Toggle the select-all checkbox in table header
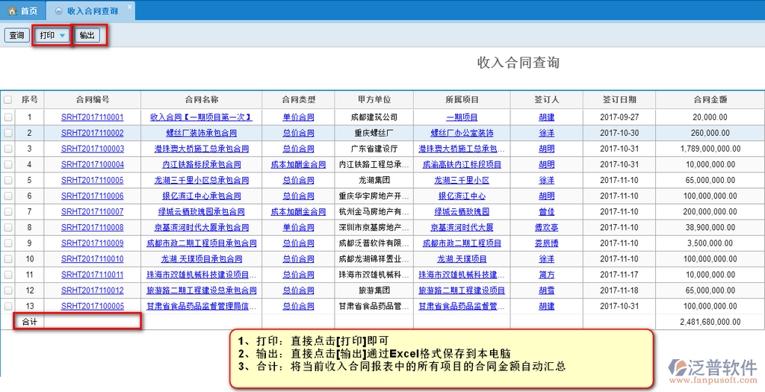 pyautogui.click(x=7, y=99)
